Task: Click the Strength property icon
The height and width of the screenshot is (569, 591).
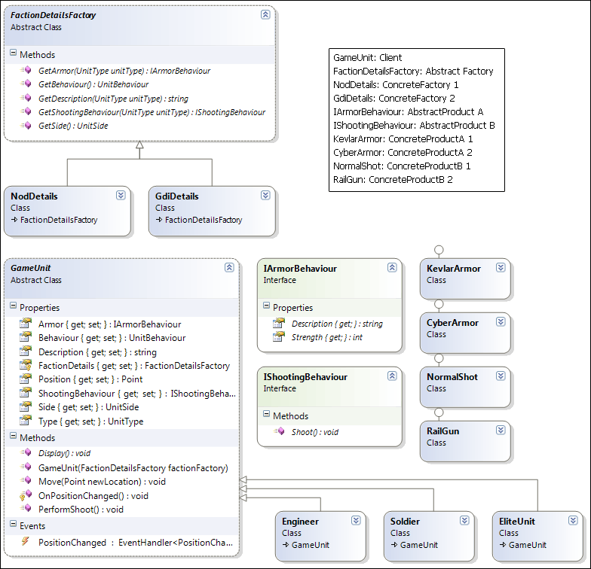Action: (279, 336)
